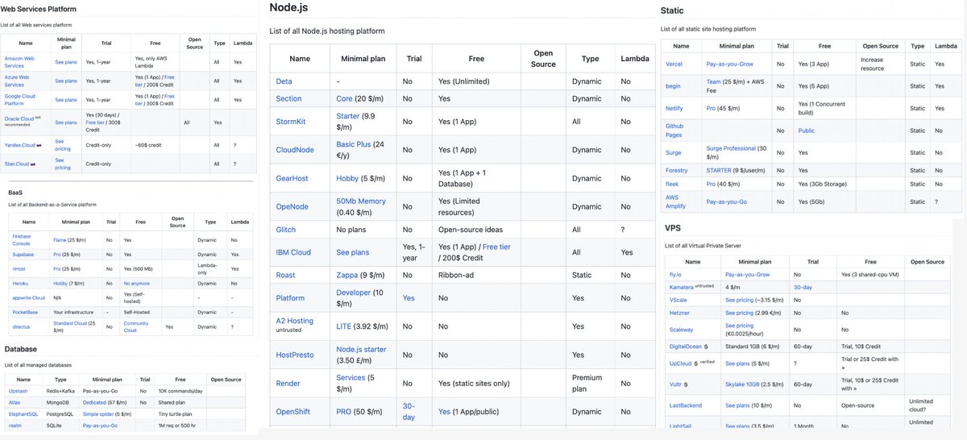
Task: Click the No anymore link for Heroku
Action: 137,283
